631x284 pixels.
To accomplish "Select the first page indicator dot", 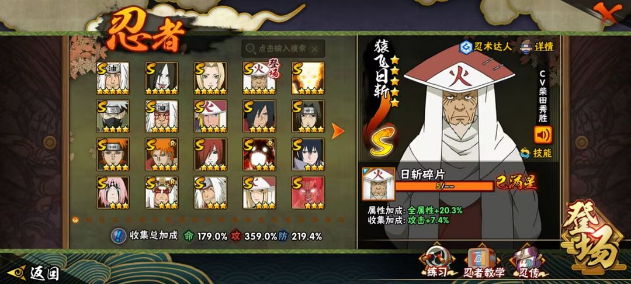I will 75,220.
